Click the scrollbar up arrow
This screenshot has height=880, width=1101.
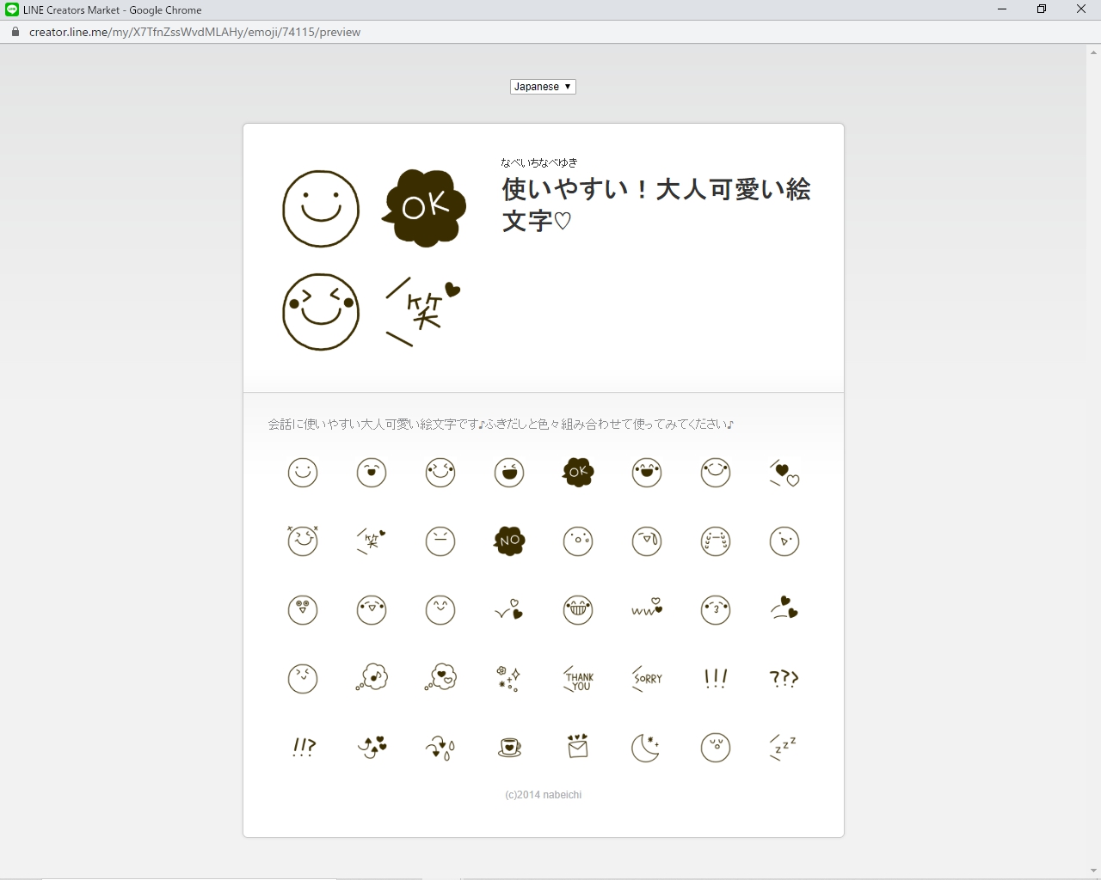pos(1093,52)
